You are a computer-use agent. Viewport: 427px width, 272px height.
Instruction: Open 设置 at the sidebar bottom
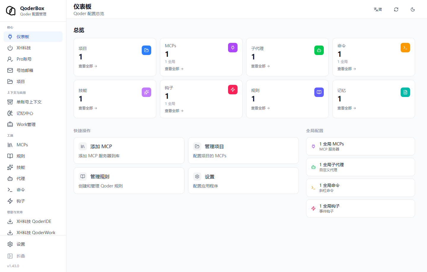[x=33, y=244]
